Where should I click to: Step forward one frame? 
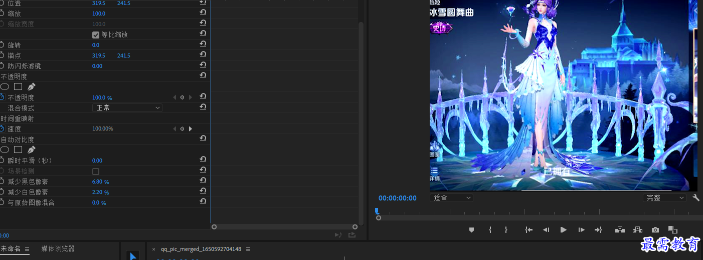click(582, 230)
